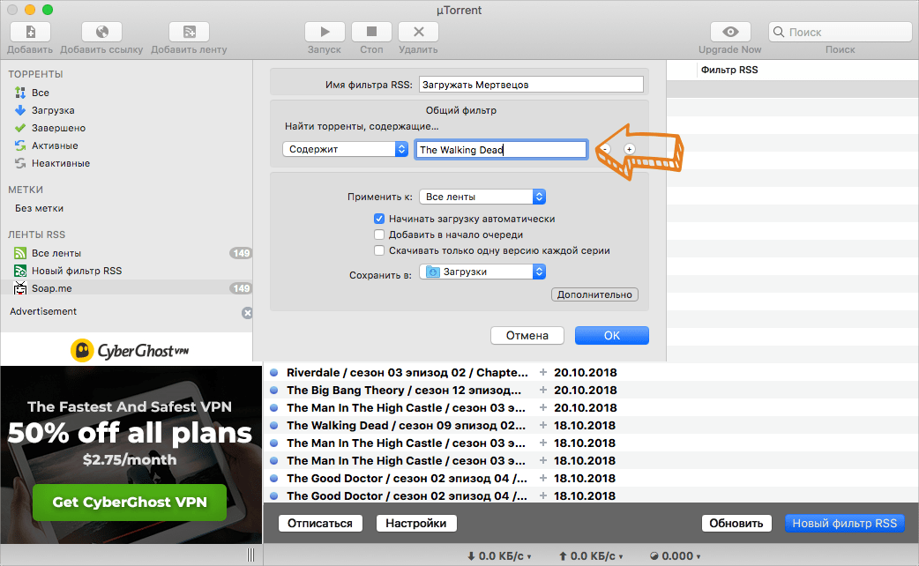This screenshot has width=919, height=566.
Task: Enable Скачивать только одну версию checkbox
Action: tap(379, 250)
